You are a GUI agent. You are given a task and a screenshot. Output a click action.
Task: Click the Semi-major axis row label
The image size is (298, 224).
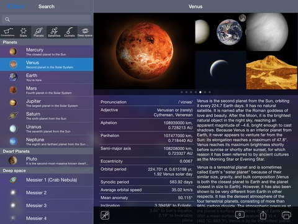[x=115, y=148]
